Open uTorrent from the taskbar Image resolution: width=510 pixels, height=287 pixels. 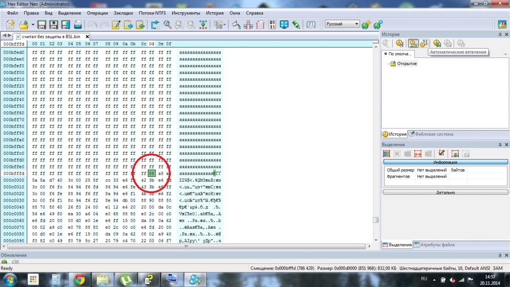coord(125,280)
